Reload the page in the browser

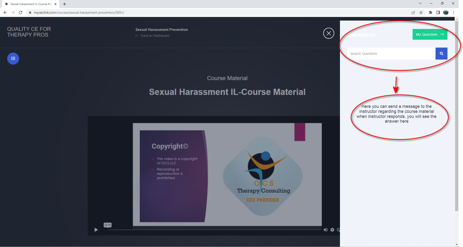tap(21, 12)
